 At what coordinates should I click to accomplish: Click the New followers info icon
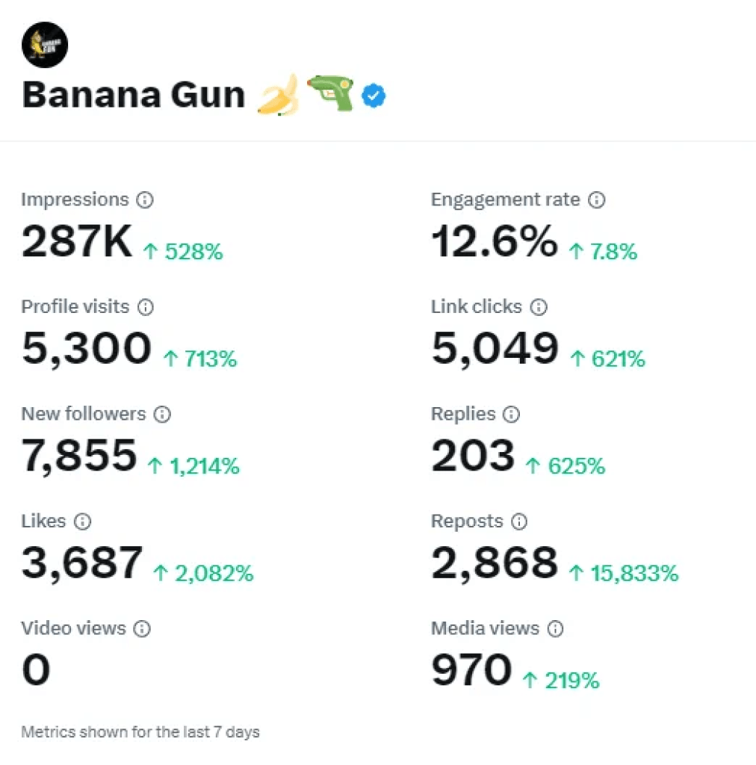coord(162,414)
